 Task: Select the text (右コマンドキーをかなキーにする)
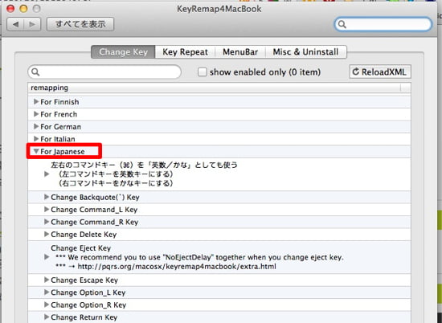pos(116,183)
